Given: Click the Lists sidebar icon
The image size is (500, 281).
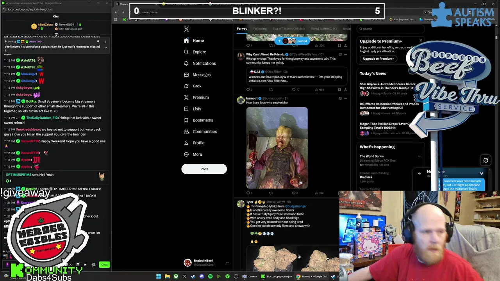Looking at the screenshot, I should (x=186, y=109).
